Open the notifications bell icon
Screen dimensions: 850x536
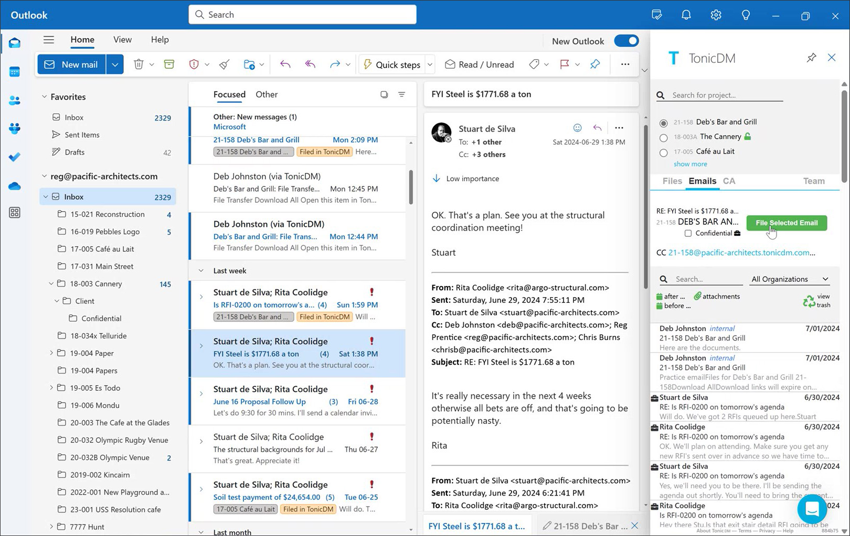(x=686, y=15)
